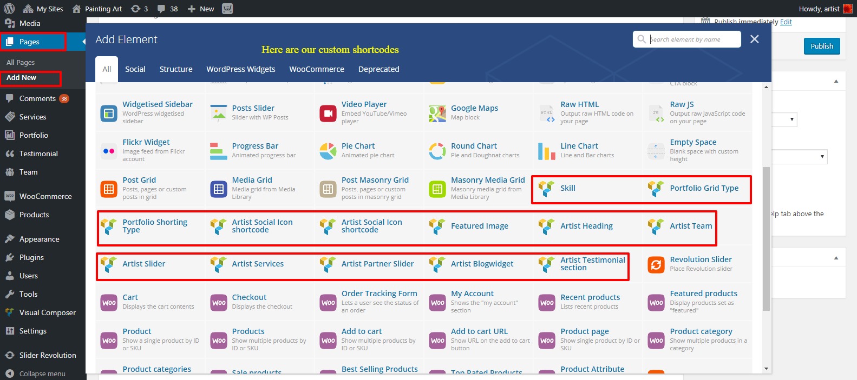Switch to the WooCommerce elements tab
The width and height of the screenshot is (857, 380).
click(x=317, y=69)
